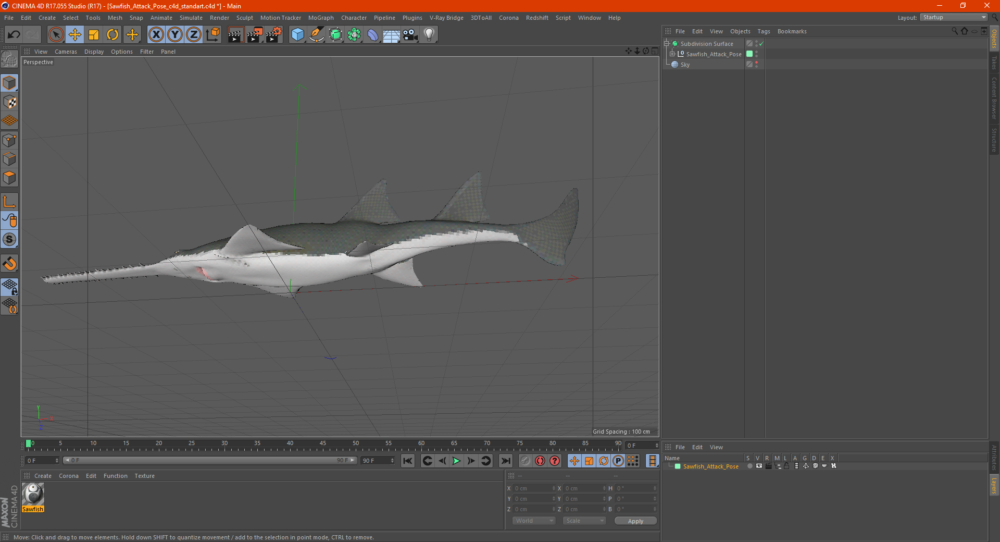Select the Sky object

(x=685, y=65)
